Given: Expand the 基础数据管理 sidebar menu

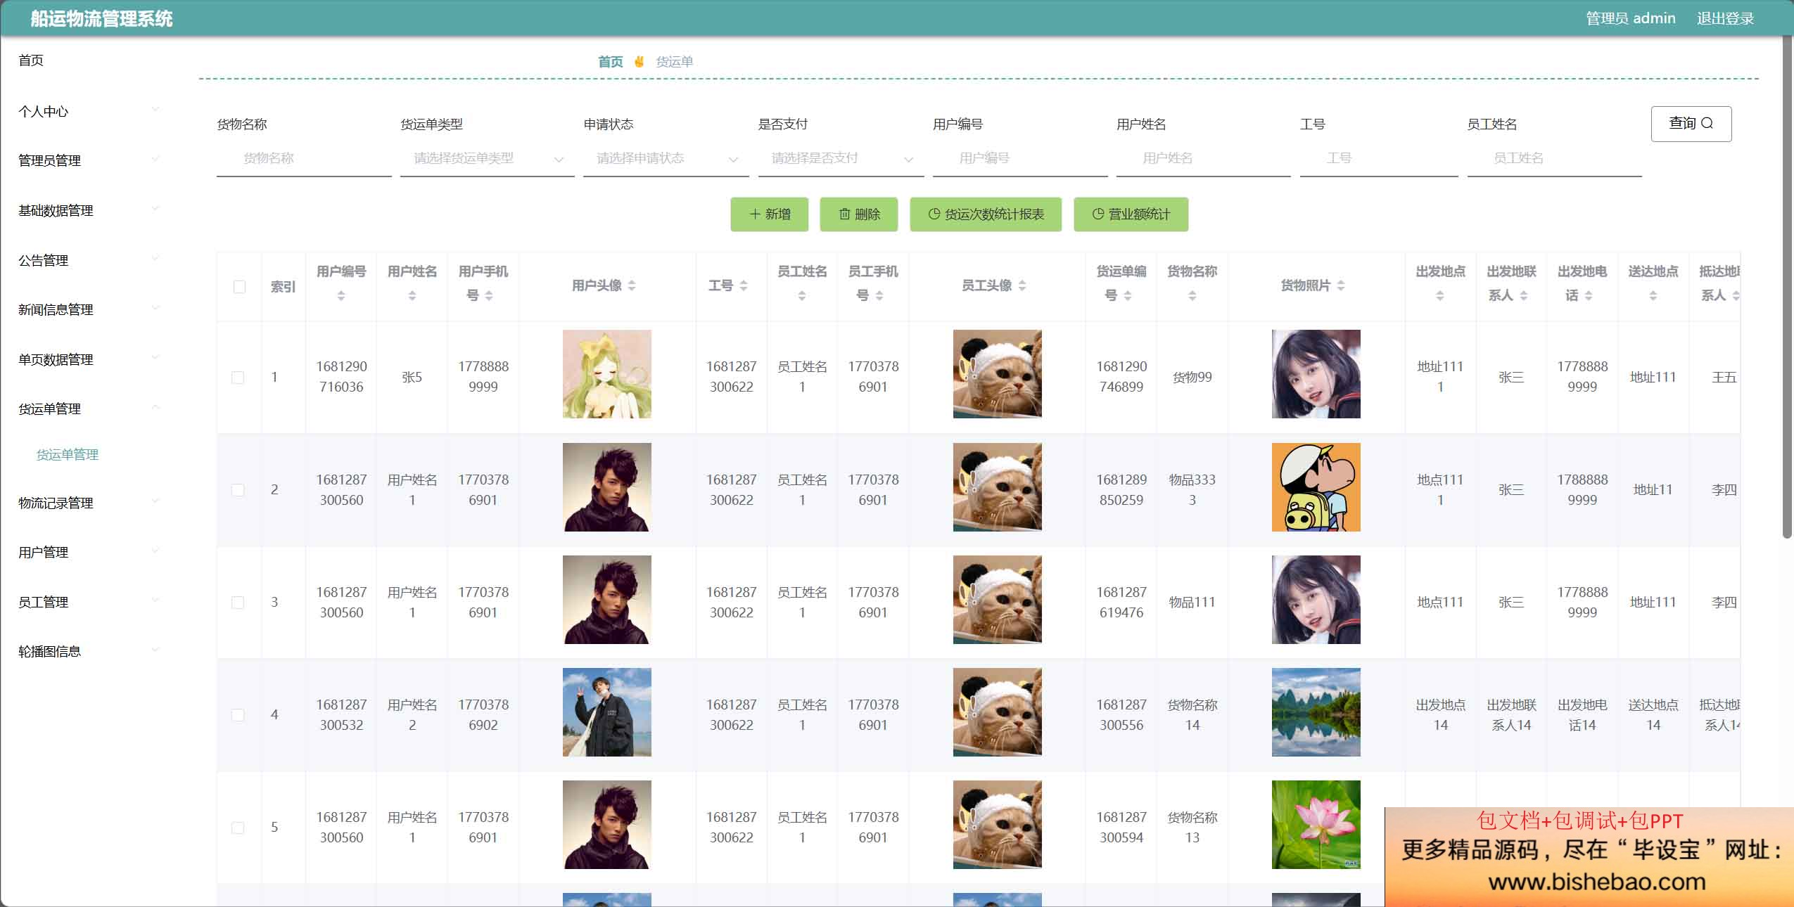Looking at the screenshot, I should coord(89,210).
